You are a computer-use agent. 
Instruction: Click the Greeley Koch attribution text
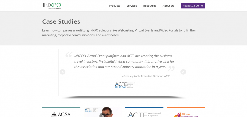(146, 76)
